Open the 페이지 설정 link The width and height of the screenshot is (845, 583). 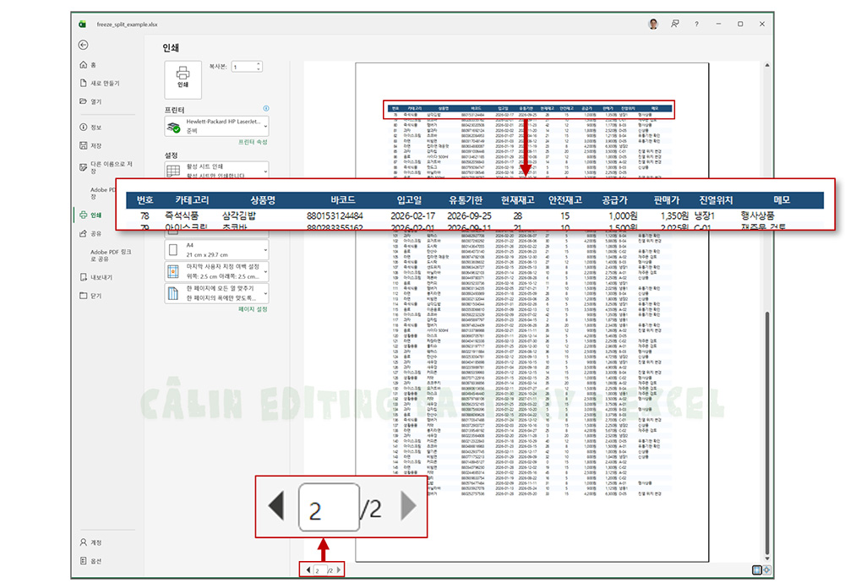[x=253, y=309]
